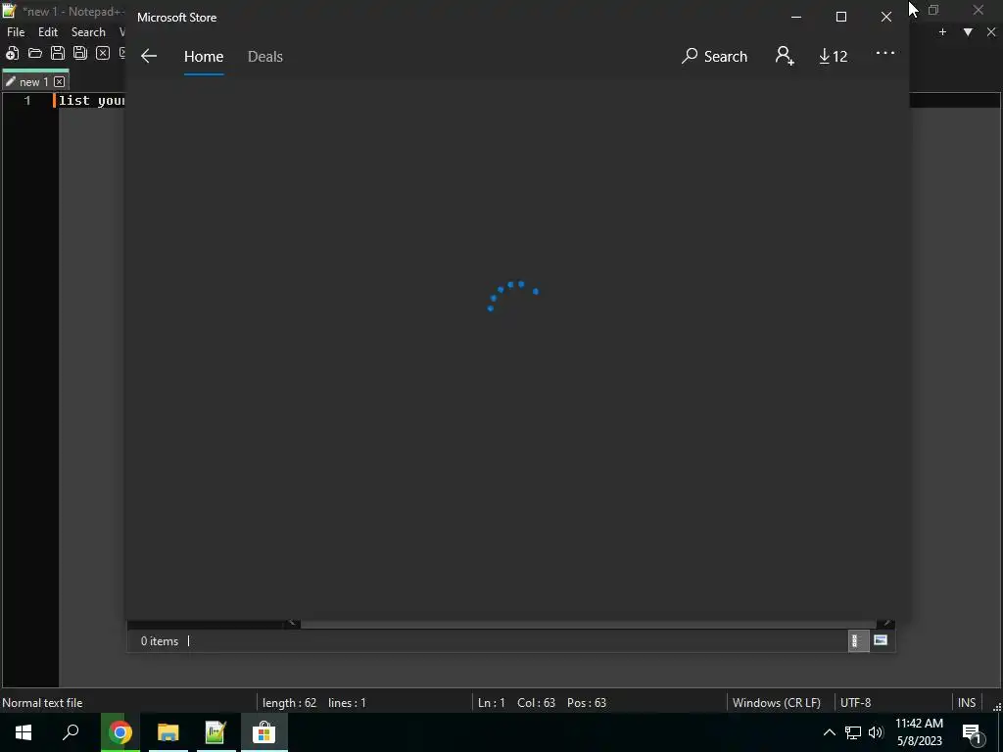Open taskbar search magnifier
Image resolution: width=1003 pixels, height=752 pixels.
pyautogui.click(x=71, y=732)
